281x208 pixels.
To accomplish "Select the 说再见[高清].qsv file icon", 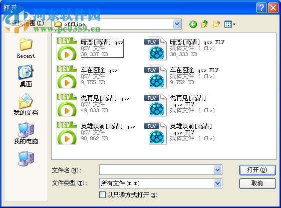I will click(x=67, y=105).
